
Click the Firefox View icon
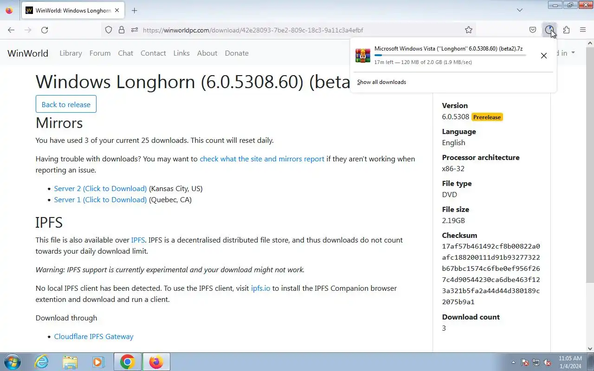(9, 10)
